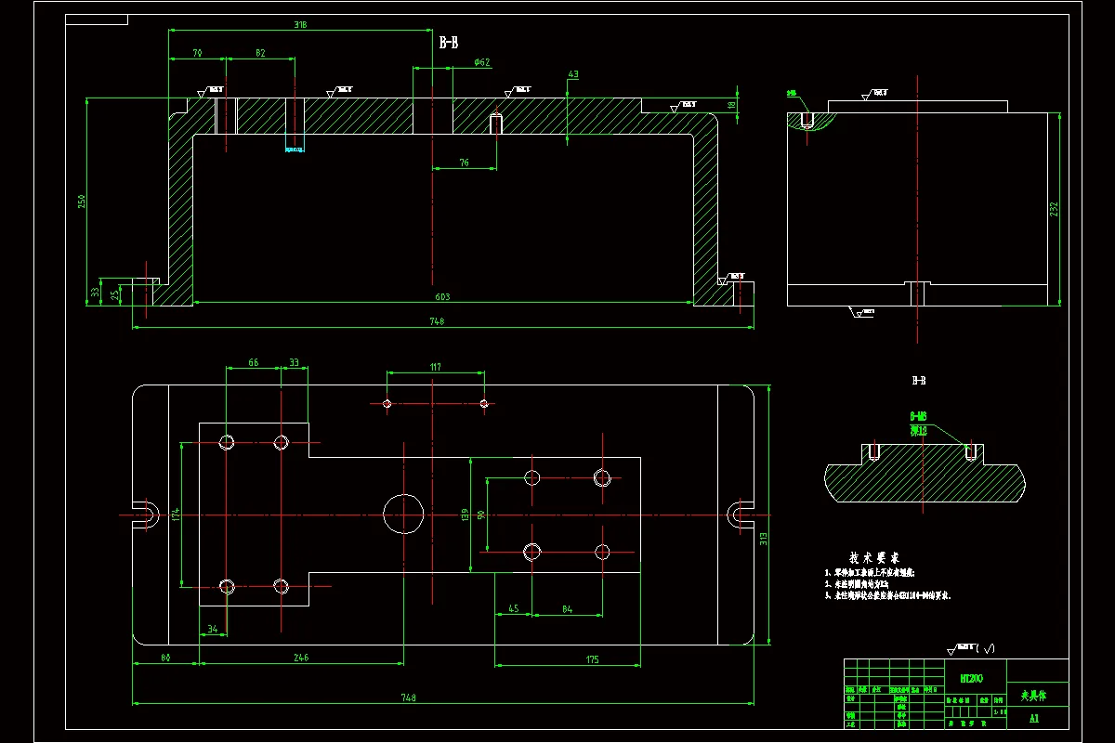Pick the 82 dimension label
1115x743 pixels.
(x=260, y=54)
